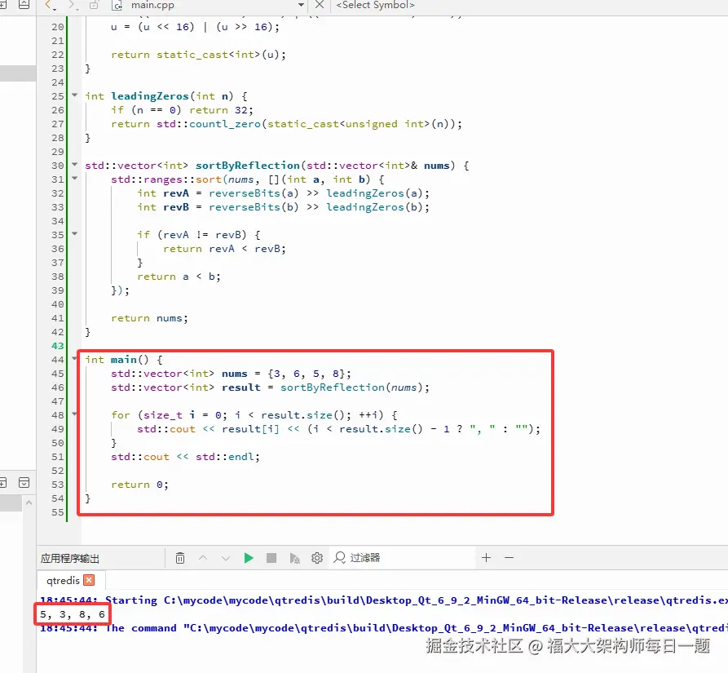Screen dimensions: 728x673
Task: Click "return static_cast<int>(u);" on line 22
Action: click(x=199, y=55)
